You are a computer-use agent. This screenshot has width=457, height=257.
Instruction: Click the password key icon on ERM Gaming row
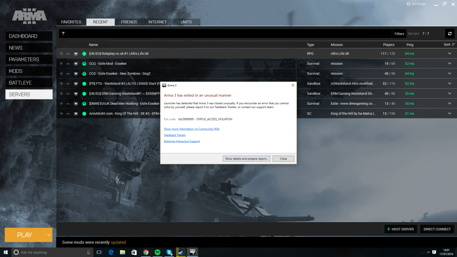69,93
